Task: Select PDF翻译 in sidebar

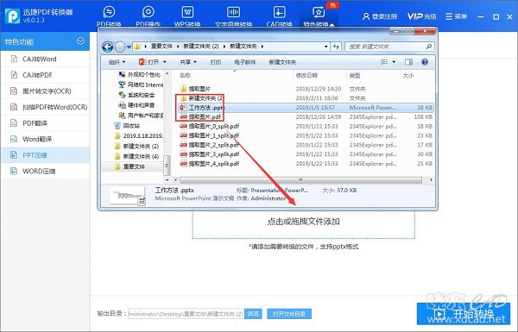Action: 45,123
